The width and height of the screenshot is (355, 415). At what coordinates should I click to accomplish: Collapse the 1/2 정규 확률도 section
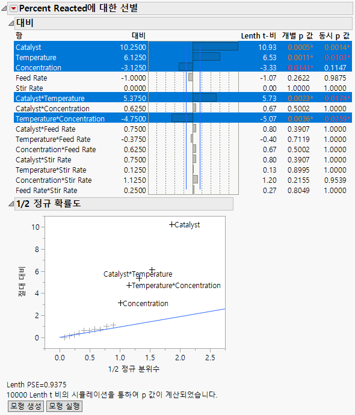coord(11,203)
